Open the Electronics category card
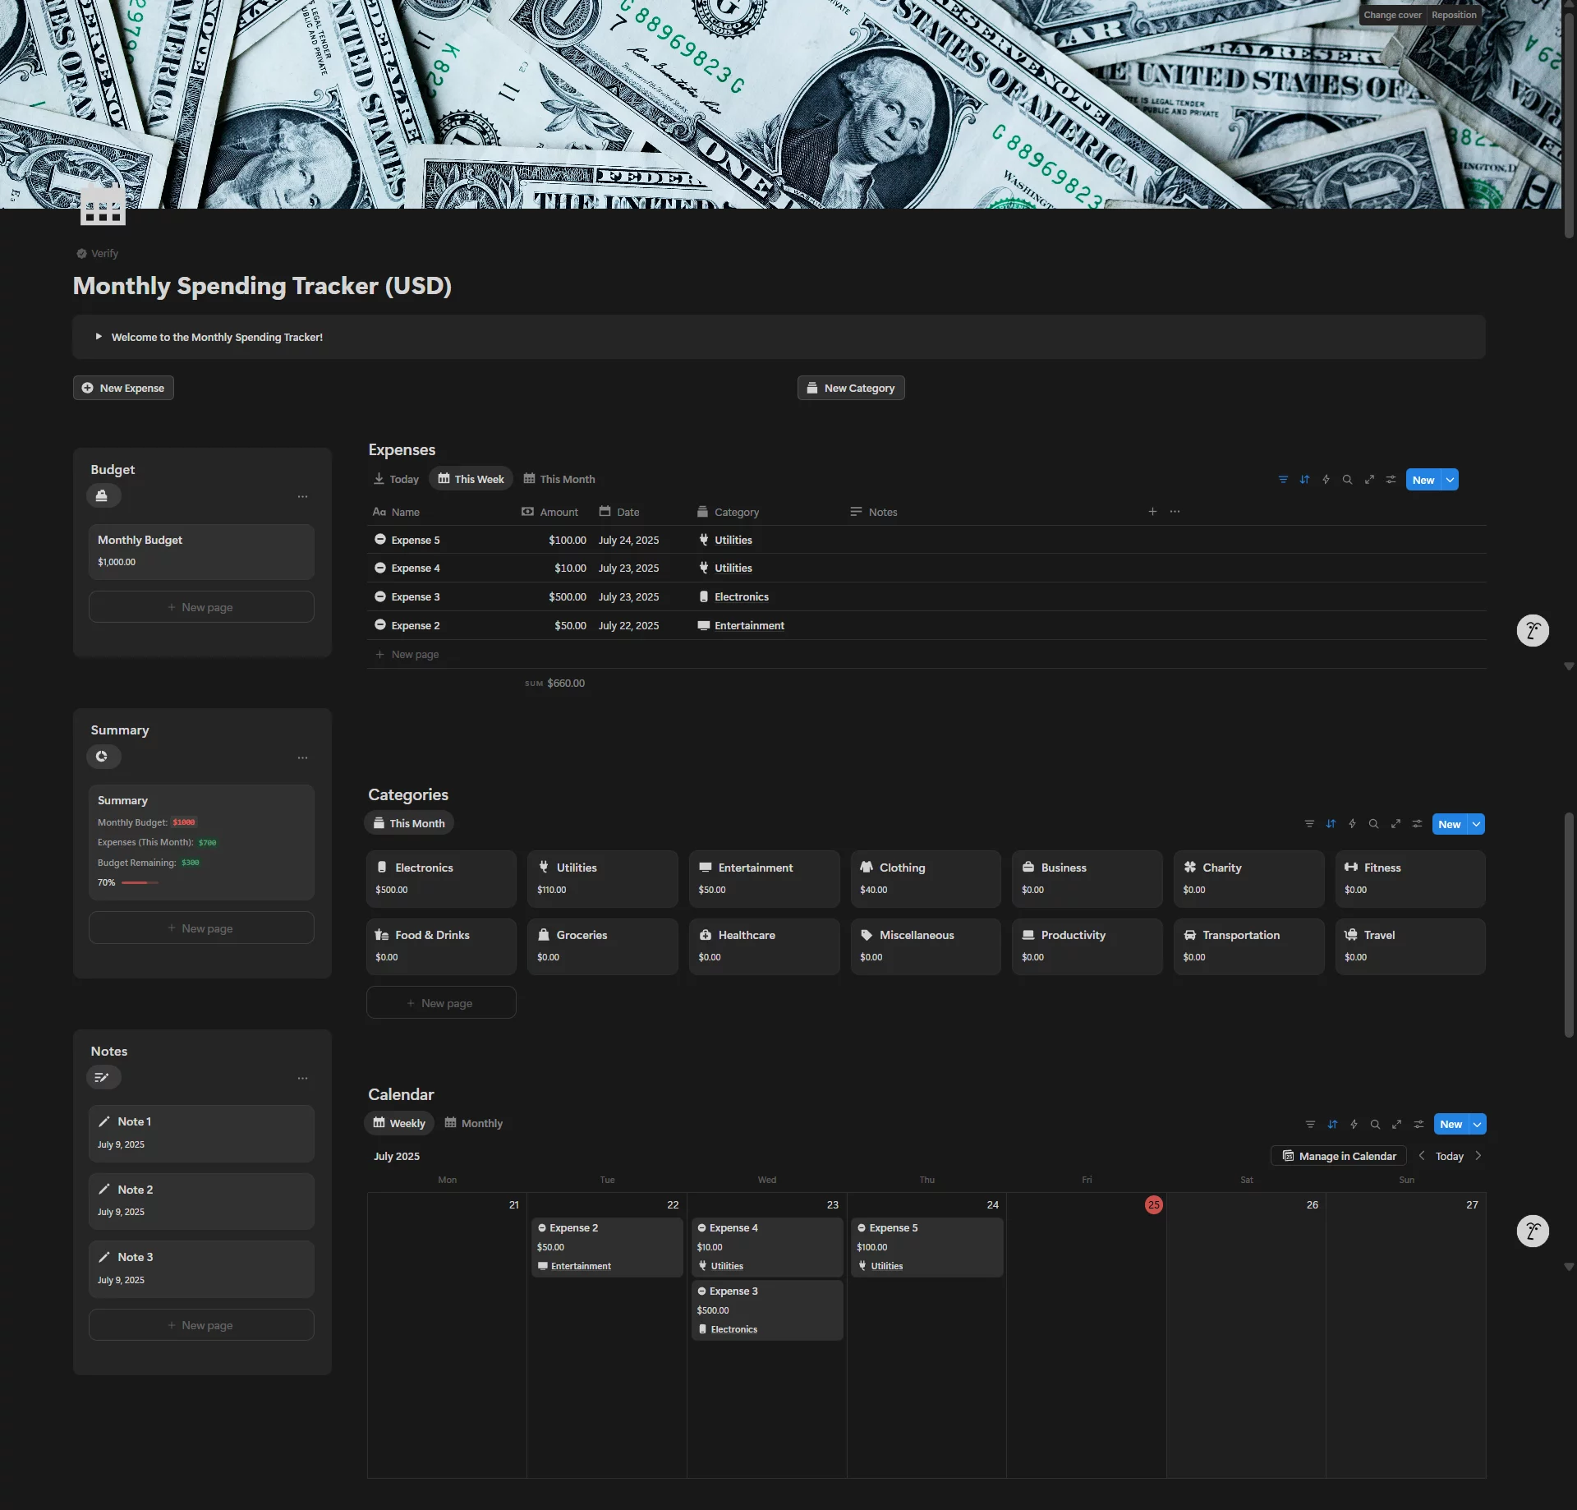 click(x=441, y=878)
